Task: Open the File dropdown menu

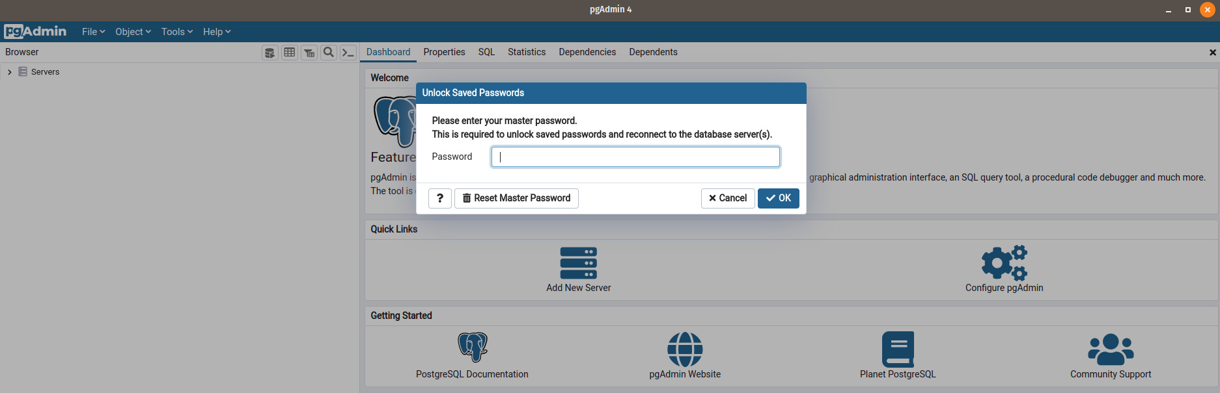Action: click(93, 32)
